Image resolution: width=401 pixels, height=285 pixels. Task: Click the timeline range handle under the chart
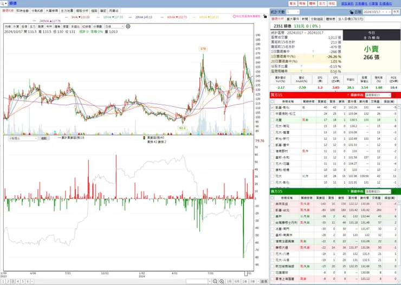point(246,274)
